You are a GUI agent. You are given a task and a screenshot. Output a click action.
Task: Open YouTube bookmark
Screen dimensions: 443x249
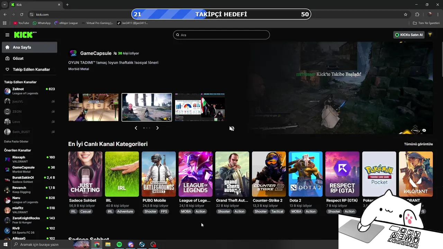coord(21,23)
